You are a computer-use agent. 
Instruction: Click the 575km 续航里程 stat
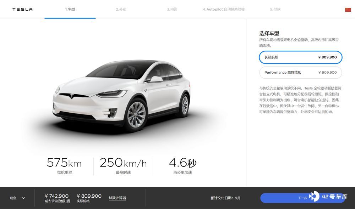point(64,166)
